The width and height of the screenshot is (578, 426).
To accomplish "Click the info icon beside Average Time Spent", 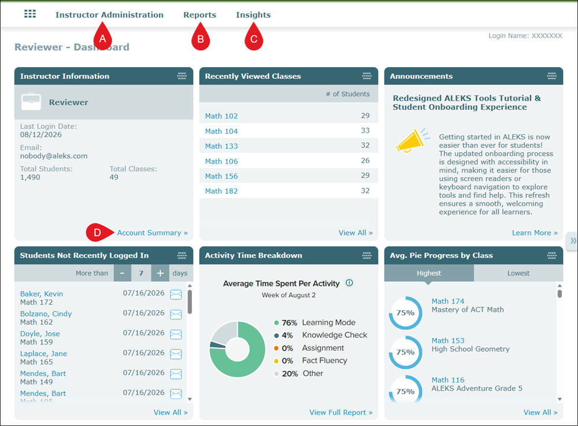I will (349, 283).
